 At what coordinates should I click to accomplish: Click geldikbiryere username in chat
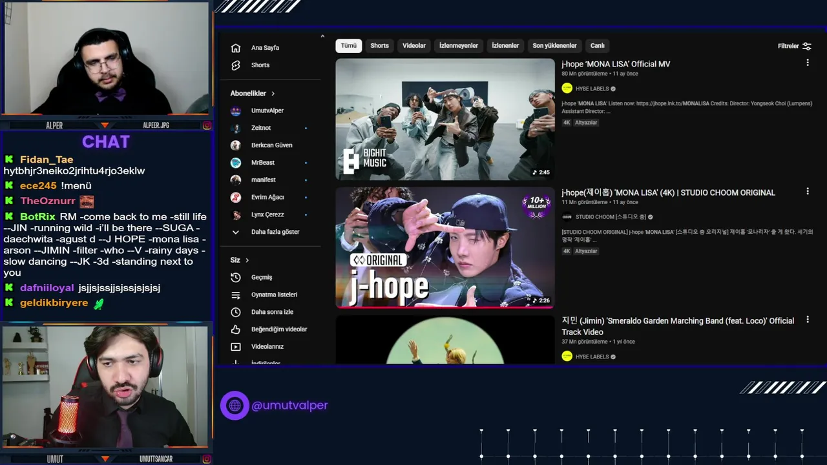click(54, 303)
